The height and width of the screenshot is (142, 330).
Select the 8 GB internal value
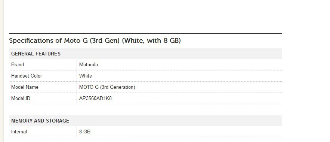pyautogui.click(x=85, y=132)
